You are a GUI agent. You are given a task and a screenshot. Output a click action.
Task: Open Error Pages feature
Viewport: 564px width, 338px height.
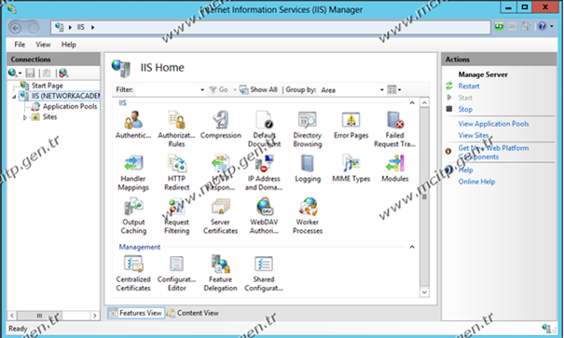coord(351,125)
